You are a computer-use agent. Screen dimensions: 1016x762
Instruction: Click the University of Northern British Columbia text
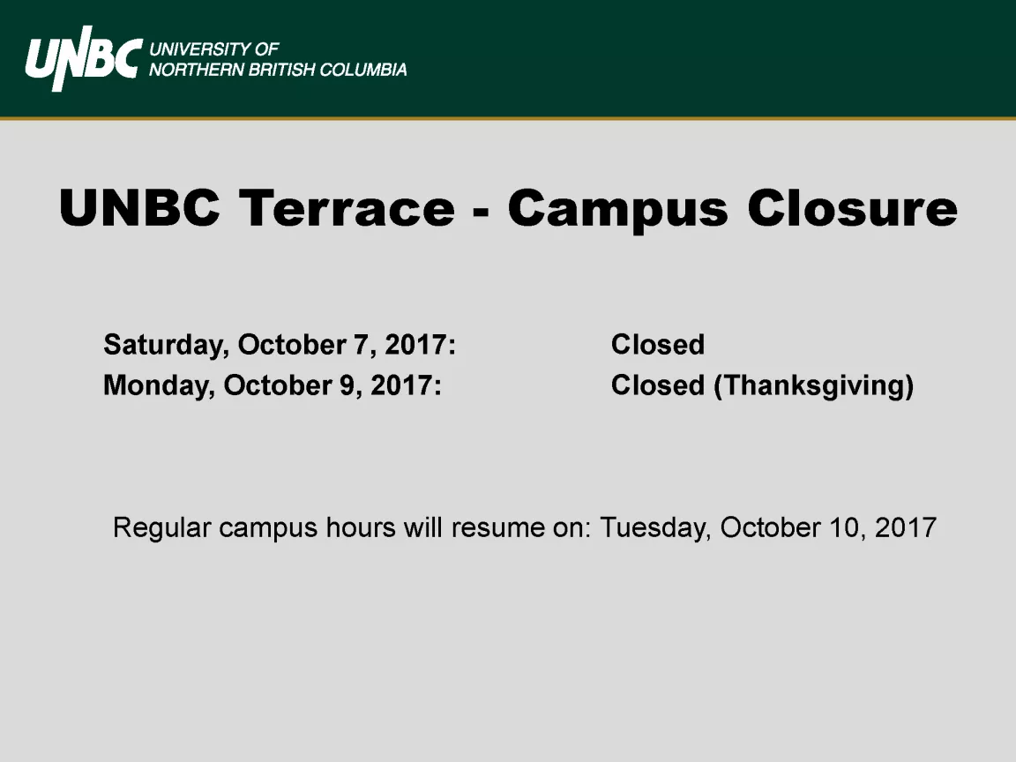pos(278,59)
